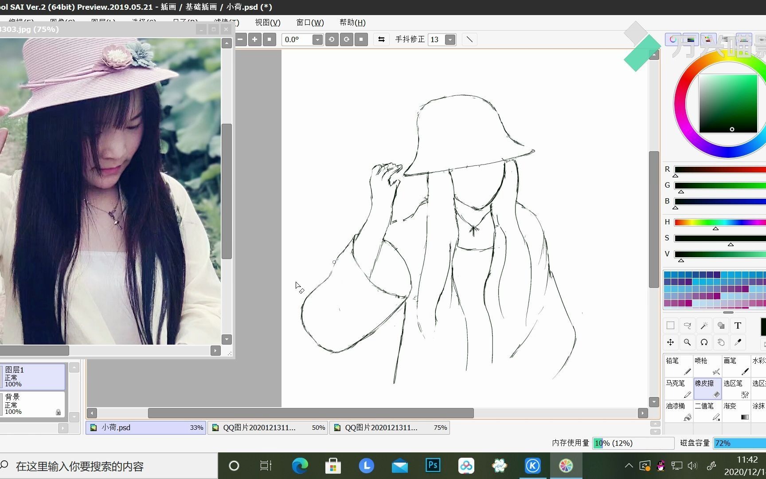Viewport: 766px width, 479px height.
Task: Open Task View on the taskbar
Action: 266,466
